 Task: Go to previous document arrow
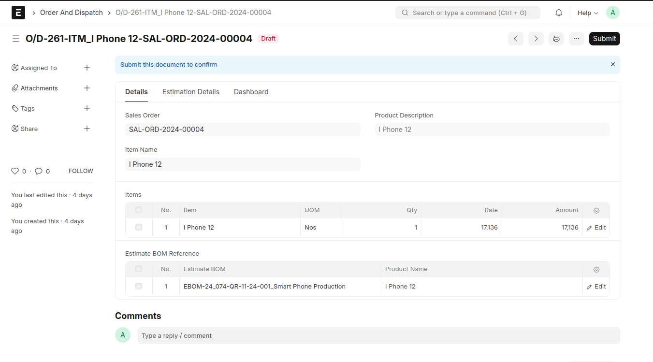516,39
